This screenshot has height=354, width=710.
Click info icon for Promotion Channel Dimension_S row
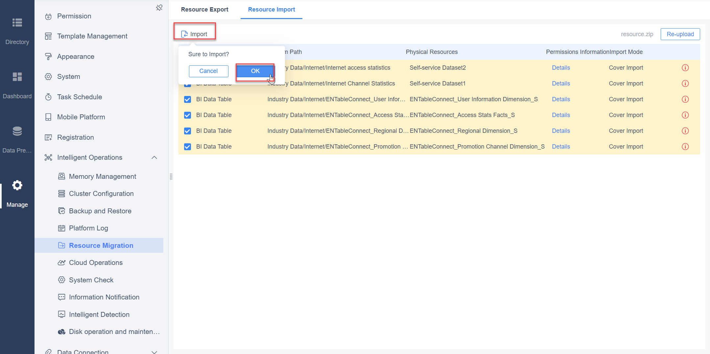pos(685,147)
